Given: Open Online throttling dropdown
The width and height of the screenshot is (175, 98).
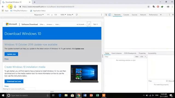Looking at the screenshot, I should [x=70, y=15].
